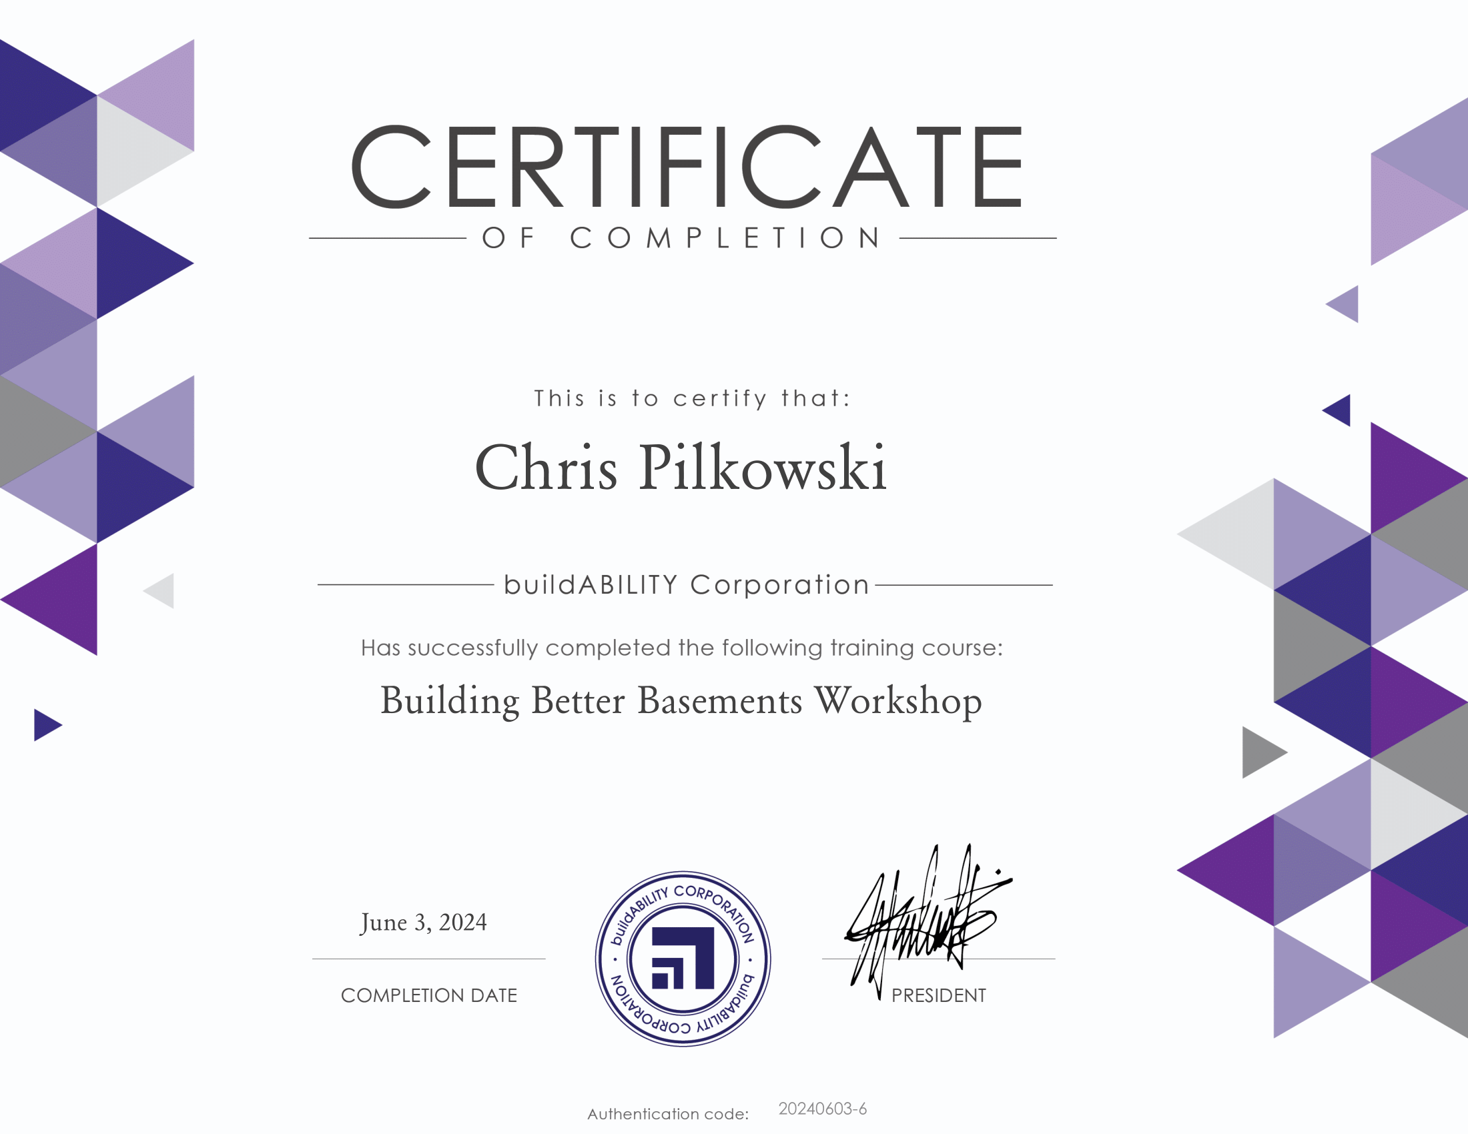
Task: Click 'Has successfully completed the following training course:'
Action: tap(681, 648)
